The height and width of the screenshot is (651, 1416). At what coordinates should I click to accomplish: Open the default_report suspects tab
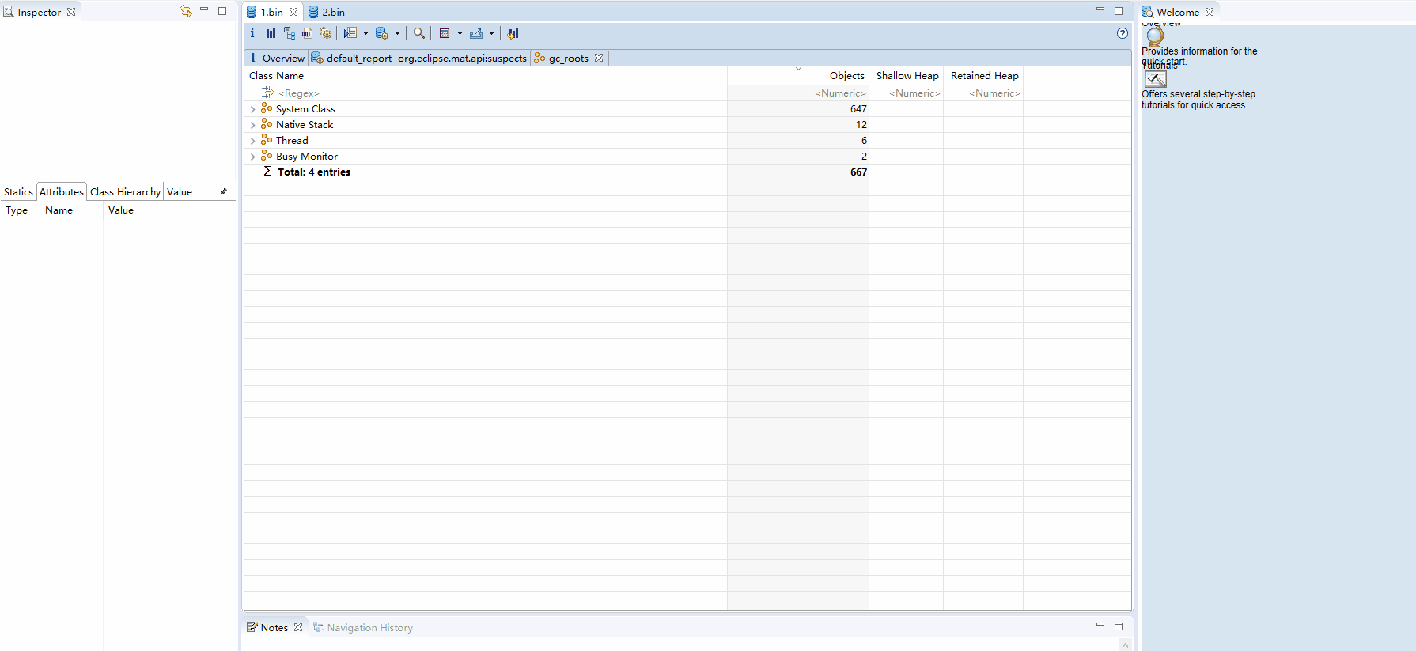418,58
